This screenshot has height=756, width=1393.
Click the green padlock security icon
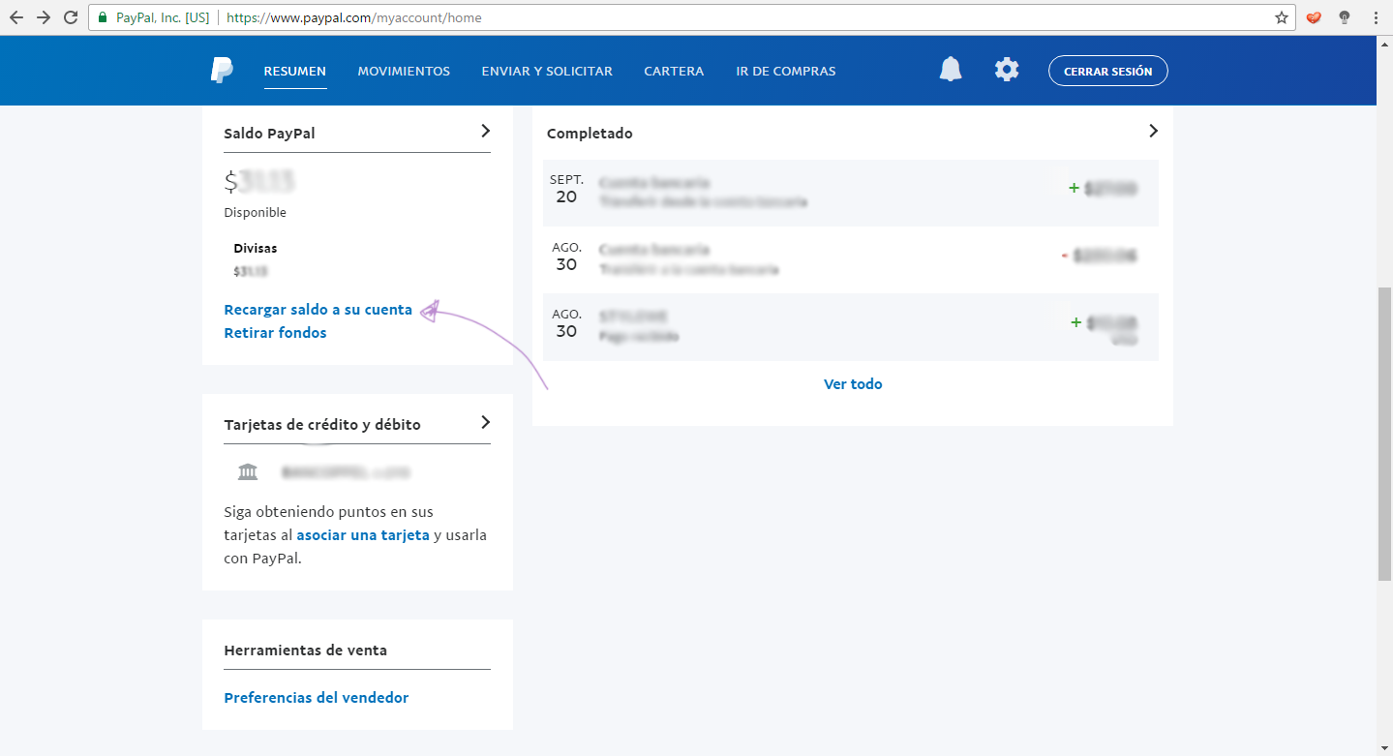pos(104,17)
